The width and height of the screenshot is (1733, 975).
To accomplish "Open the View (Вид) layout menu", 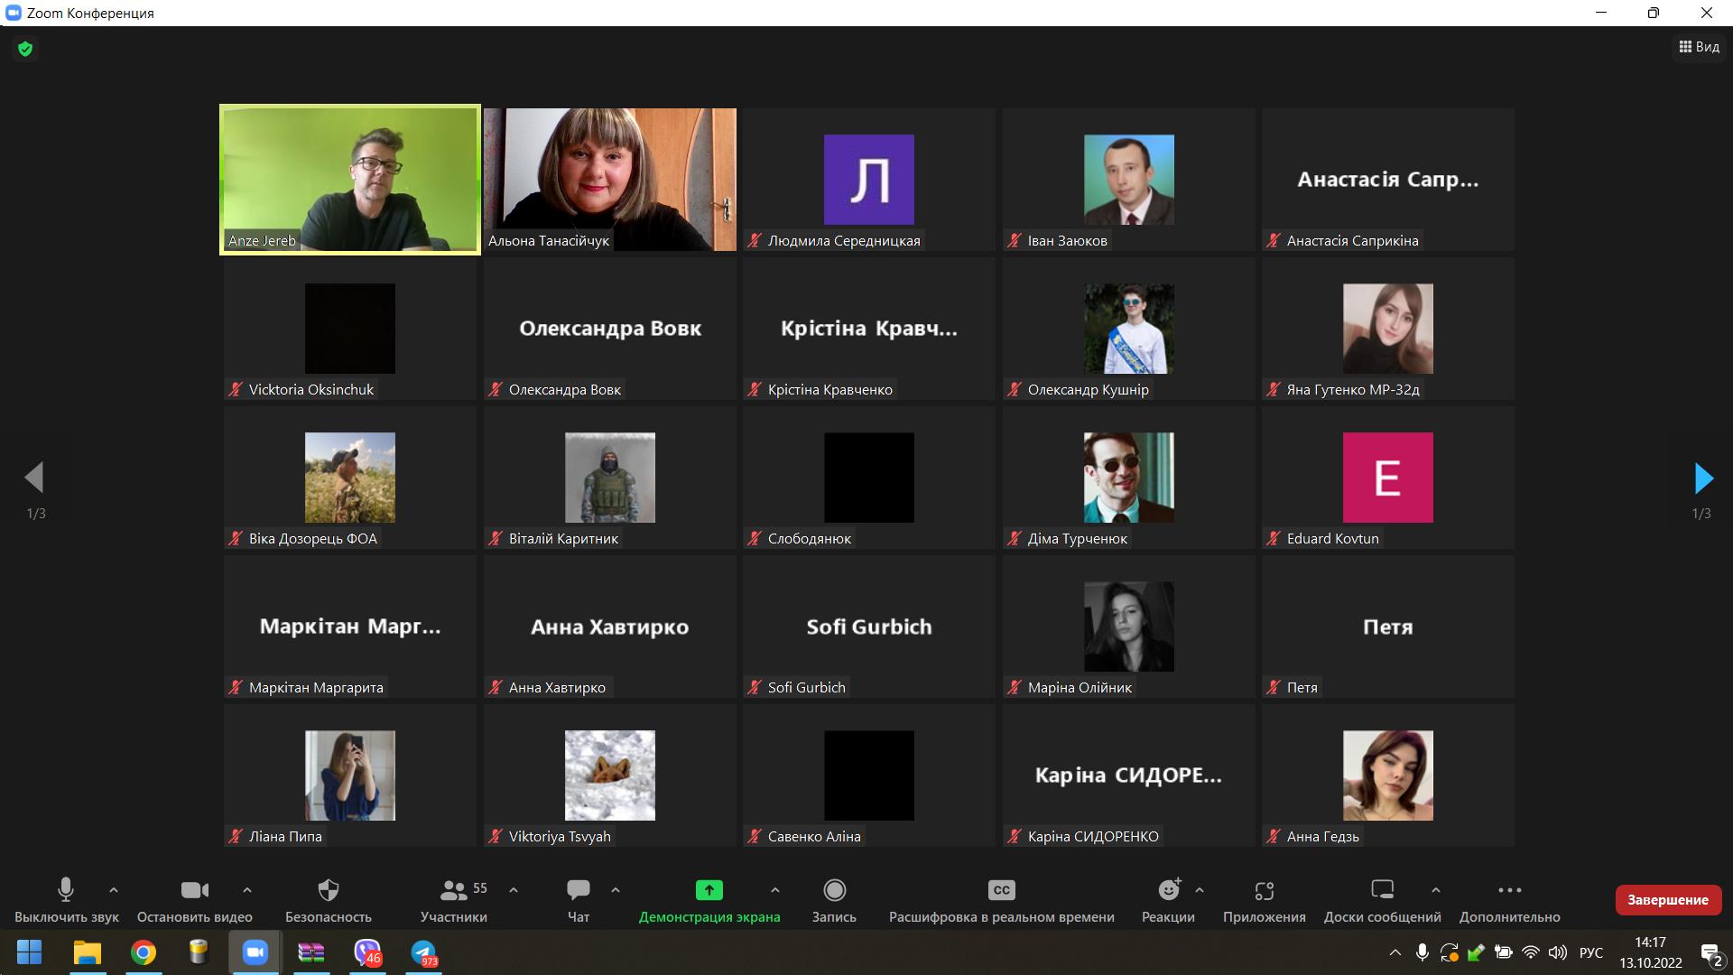I will pos(1699,47).
